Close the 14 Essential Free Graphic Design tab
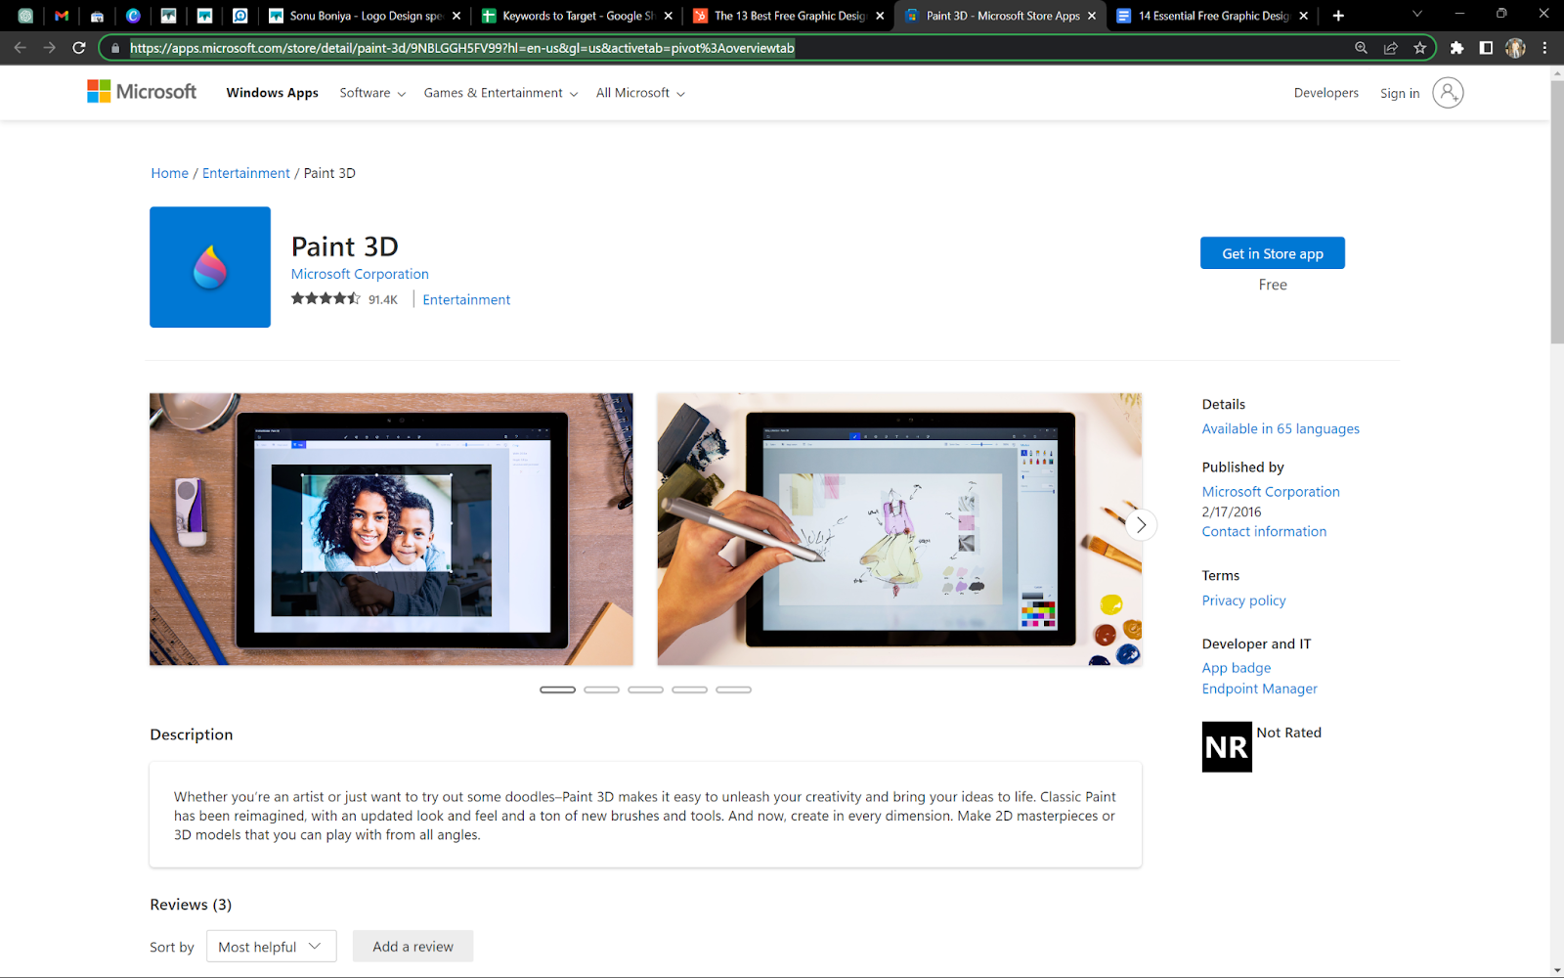The width and height of the screenshot is (1564, 978). tap(1303, 16)
